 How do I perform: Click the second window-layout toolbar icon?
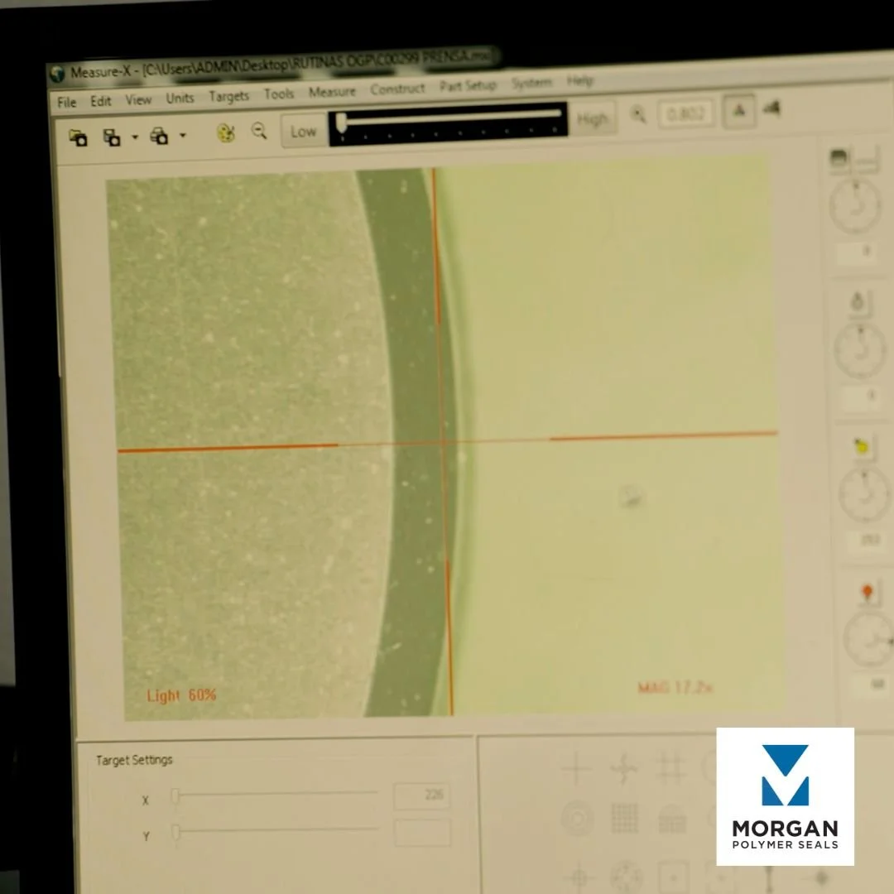coord(112,137)
